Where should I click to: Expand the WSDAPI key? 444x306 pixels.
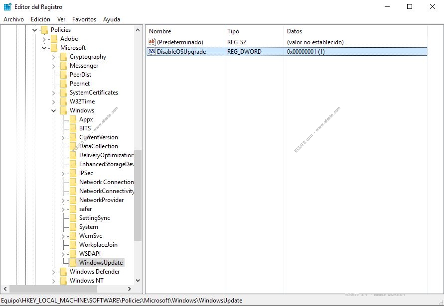click(x=63, y=254)
